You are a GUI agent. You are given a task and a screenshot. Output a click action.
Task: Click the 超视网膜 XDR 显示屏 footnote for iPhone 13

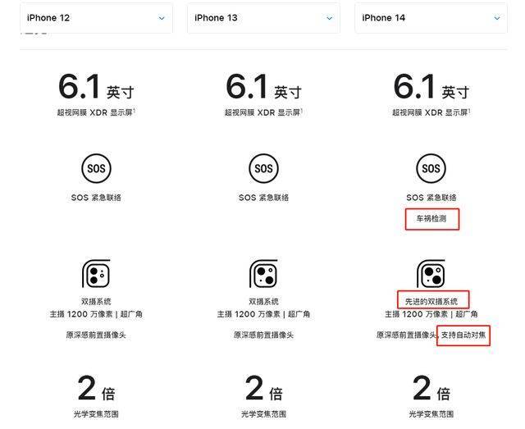click(263, 112)
